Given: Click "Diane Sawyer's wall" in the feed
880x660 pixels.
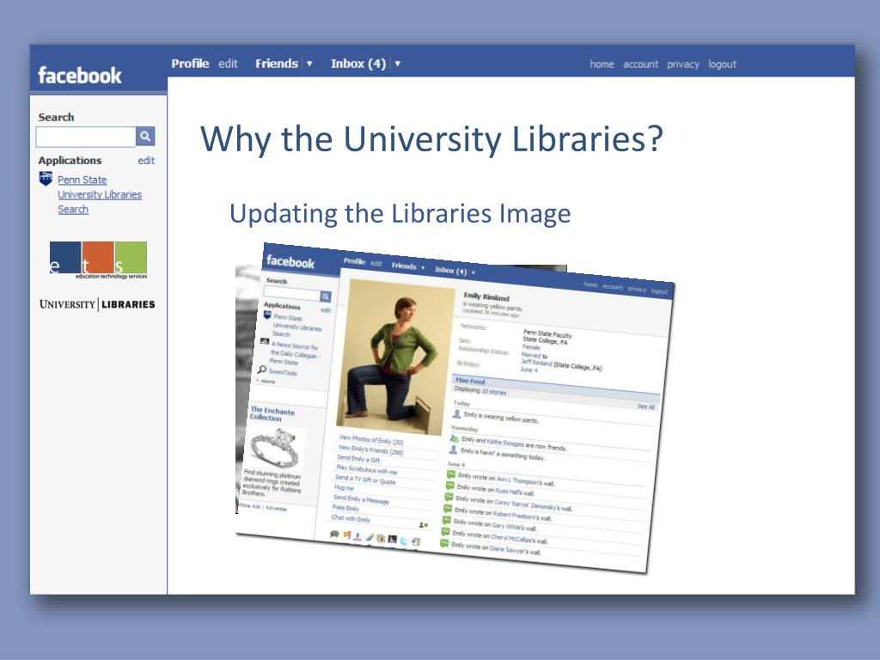Looking at the screenshot, I should pos(516,550).
